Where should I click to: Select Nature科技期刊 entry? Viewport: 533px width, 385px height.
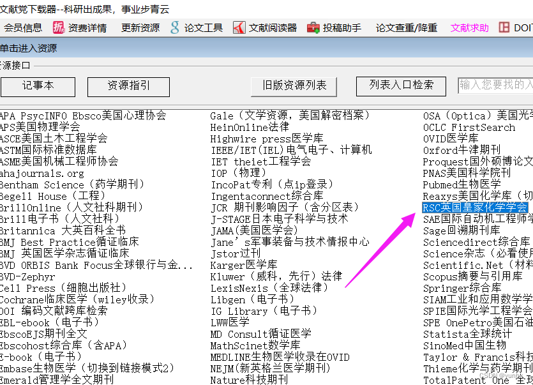tap(249, 380)
